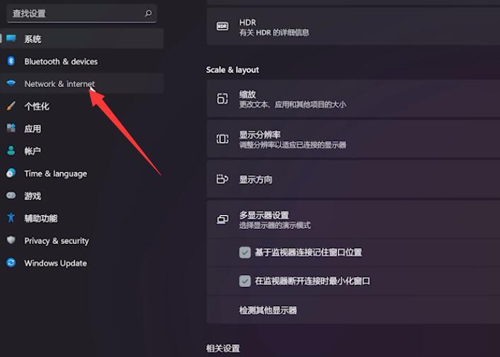Open the 系统 sidebar entry
Image resolution: width=500 pixels, height=357 pixels.
click(x=81, y=39)
